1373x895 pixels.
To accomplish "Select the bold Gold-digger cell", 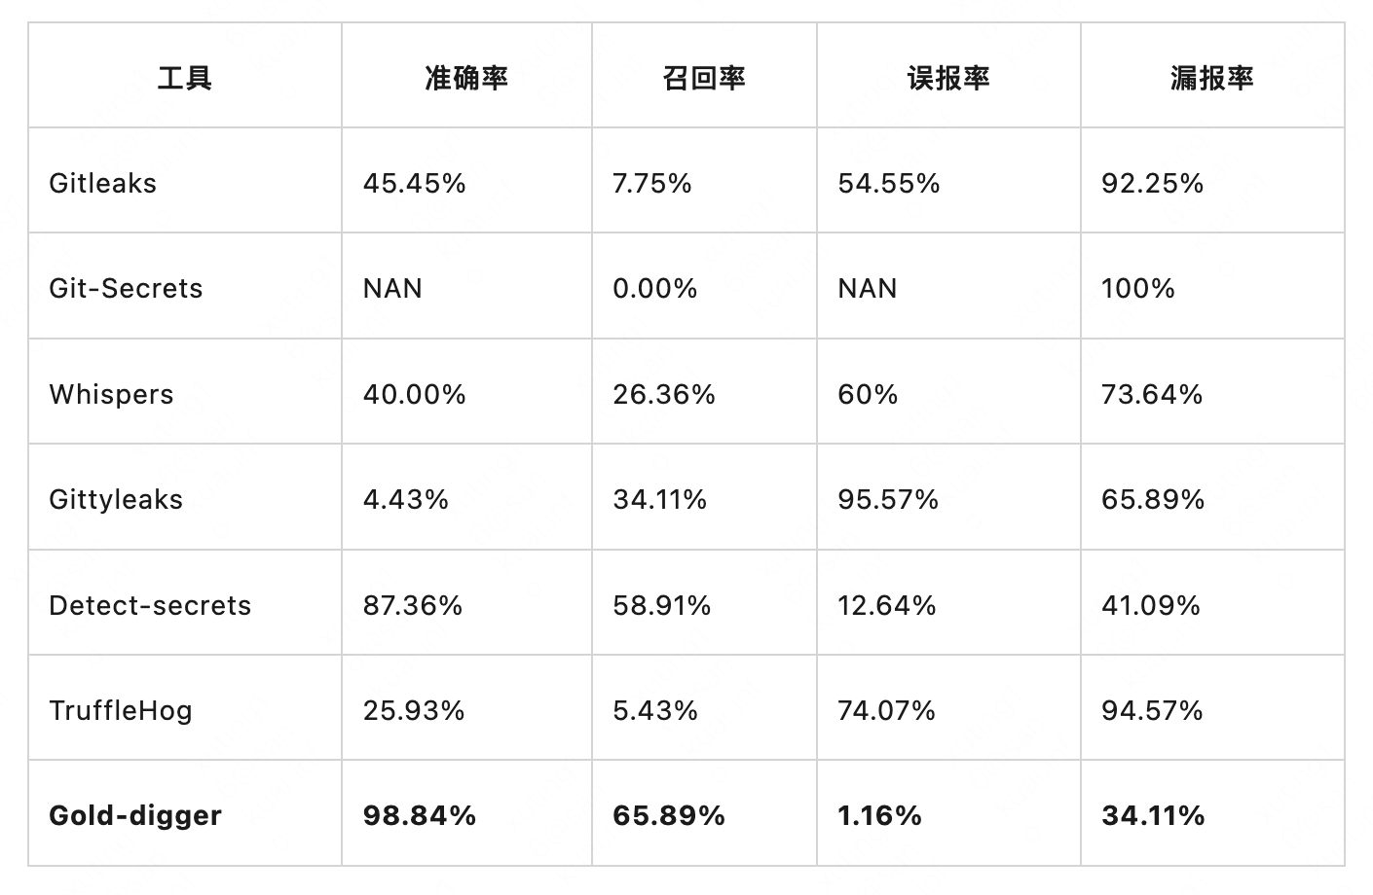I will pyautogui.click(x=135, y=815).
